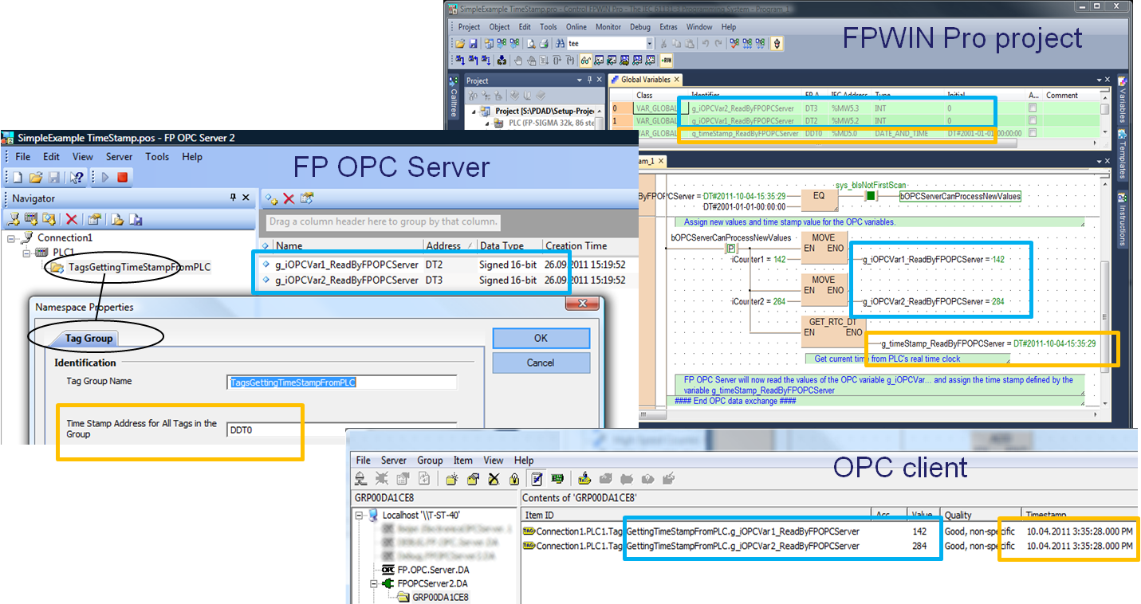The width and height of the screenshot is (1141, 604).
Task: Collapse the PLC1 tree node
Action: [27, 253]
